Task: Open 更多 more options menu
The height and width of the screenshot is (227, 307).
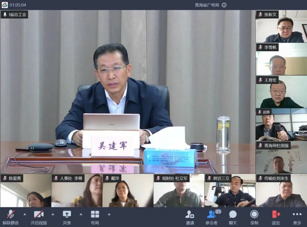Action: coord(297,217)
